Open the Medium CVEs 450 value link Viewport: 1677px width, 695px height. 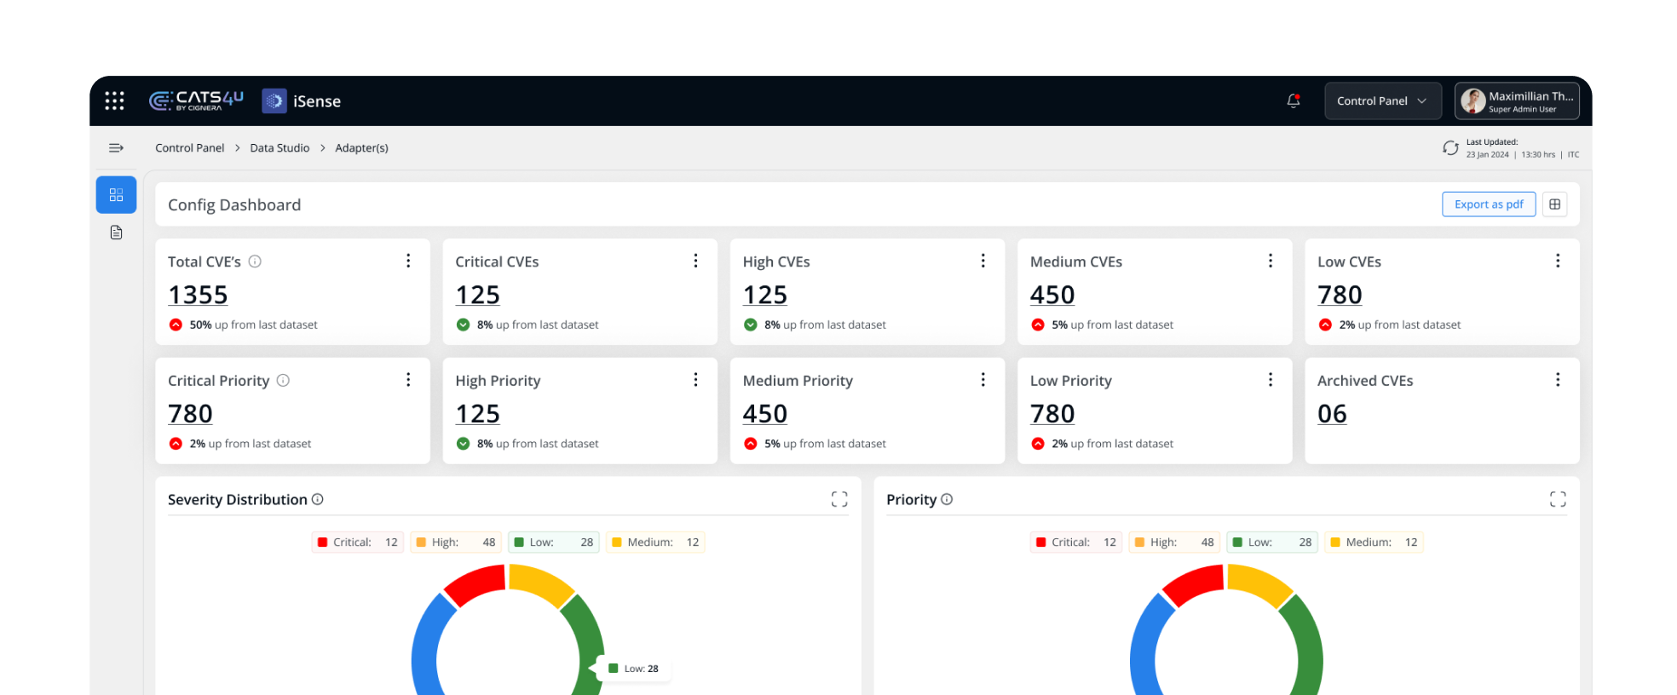point(1052,295)
